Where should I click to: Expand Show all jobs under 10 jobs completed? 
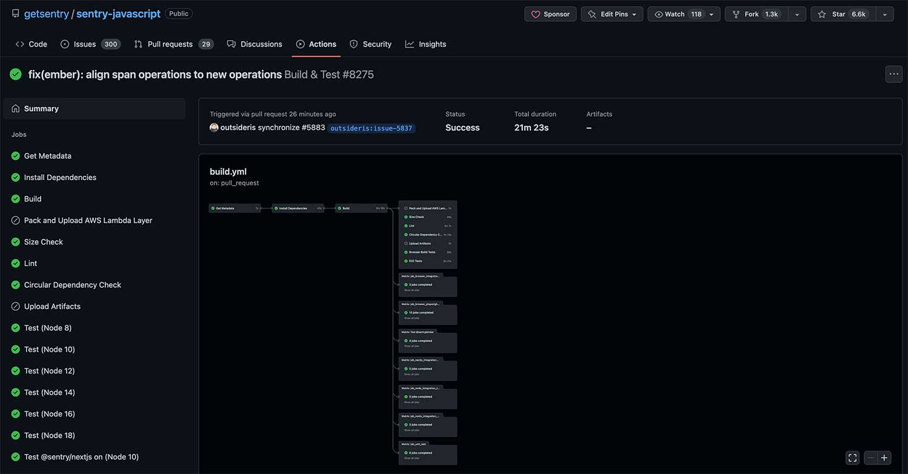412,318
